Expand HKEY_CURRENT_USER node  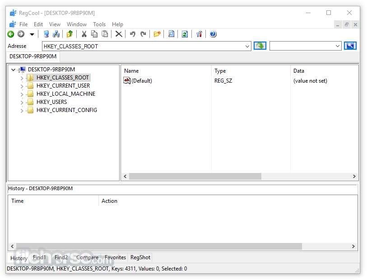click(22, 86)
